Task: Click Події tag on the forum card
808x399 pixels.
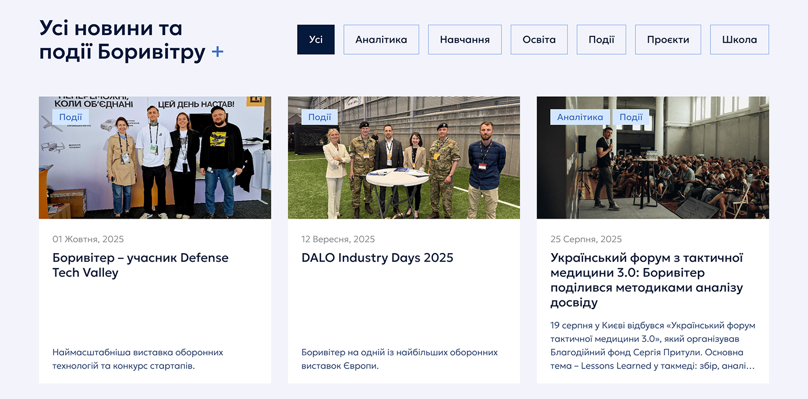Action: coord(631,117)
